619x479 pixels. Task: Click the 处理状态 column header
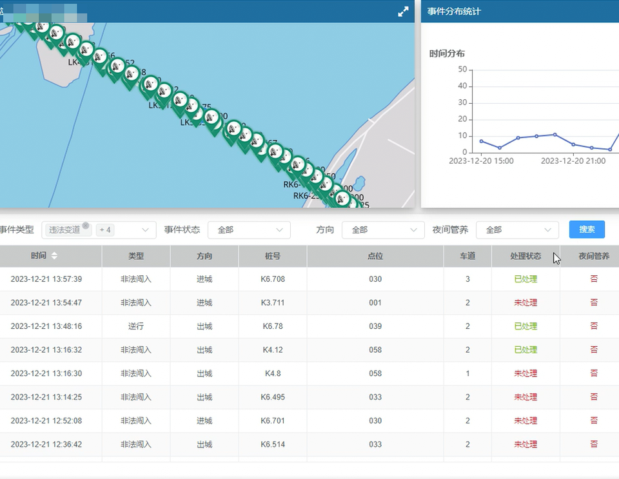526,256
